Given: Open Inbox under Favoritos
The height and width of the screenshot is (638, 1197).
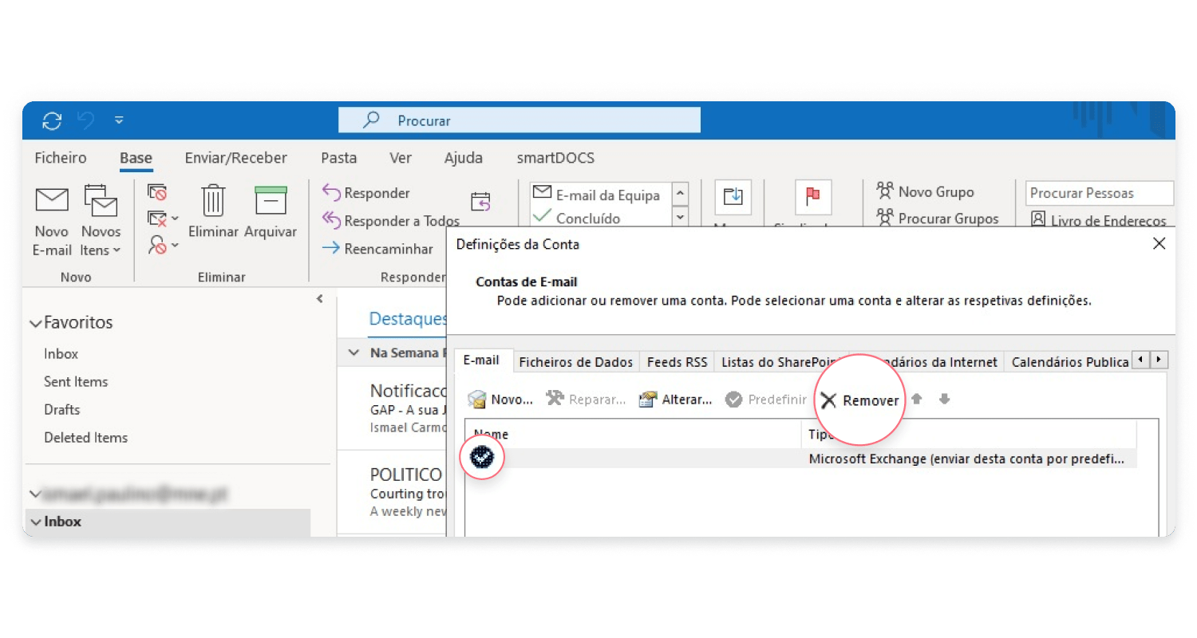Looking at the screenshot, I should pos(61,353).
